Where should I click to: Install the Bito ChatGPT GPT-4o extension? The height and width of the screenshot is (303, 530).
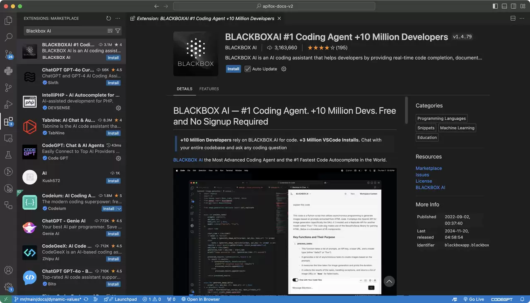(113, 284)
